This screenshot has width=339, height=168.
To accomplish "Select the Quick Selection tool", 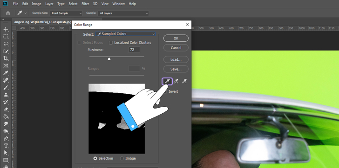I will coord(6,51).
